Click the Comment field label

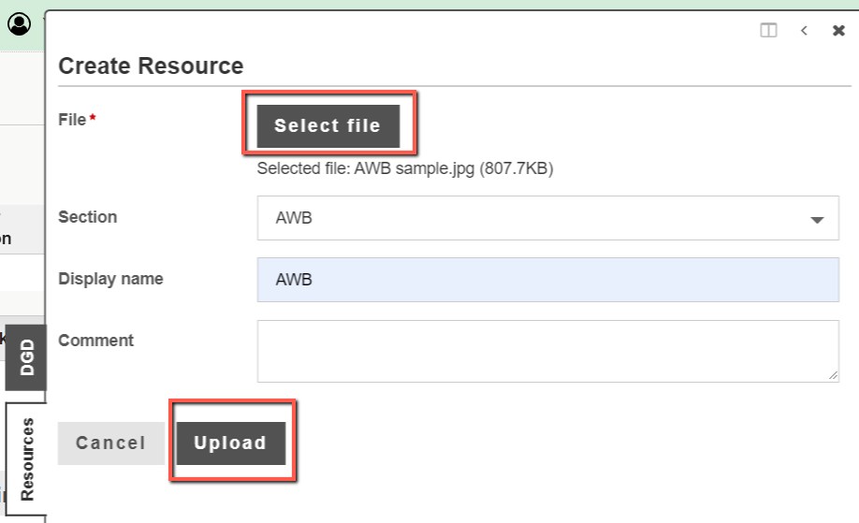coord(95,340)
